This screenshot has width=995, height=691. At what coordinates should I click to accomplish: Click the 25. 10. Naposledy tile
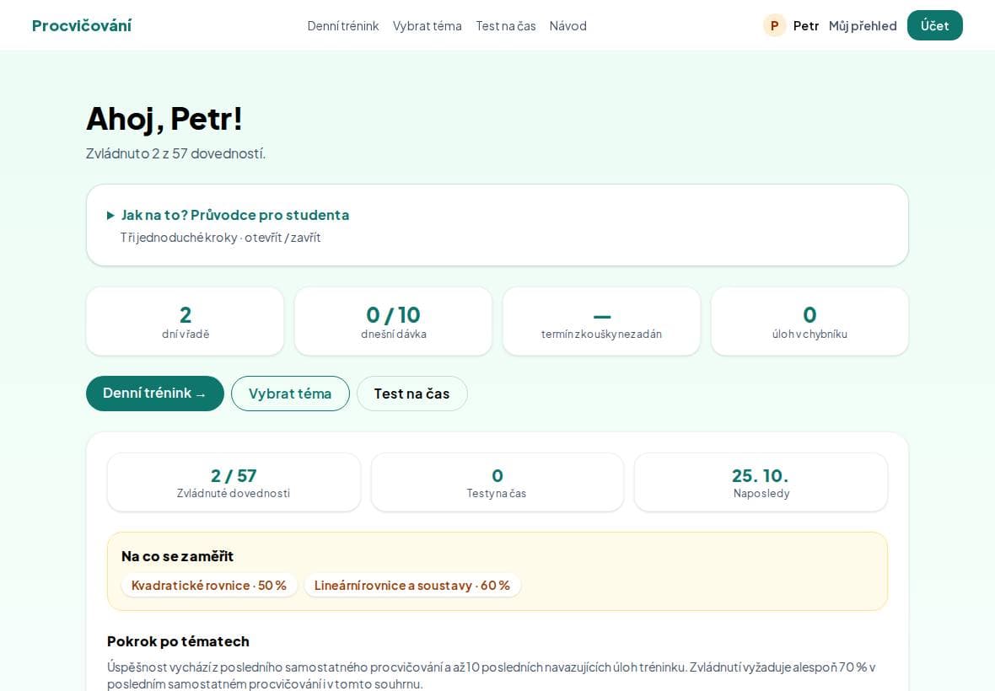coord(761,482)
